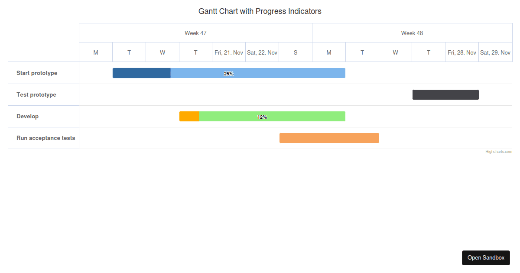The image size is (520, 273).
Task: Select the Run acceptance tests task bar
Action: pyautogui.click(x=329, y=138)
